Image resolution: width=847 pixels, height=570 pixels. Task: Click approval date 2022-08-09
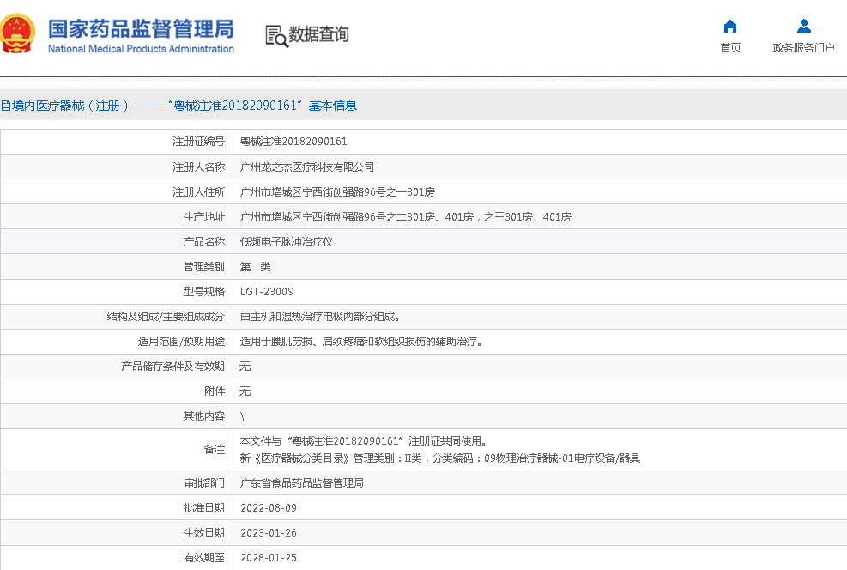pos(268,508)
